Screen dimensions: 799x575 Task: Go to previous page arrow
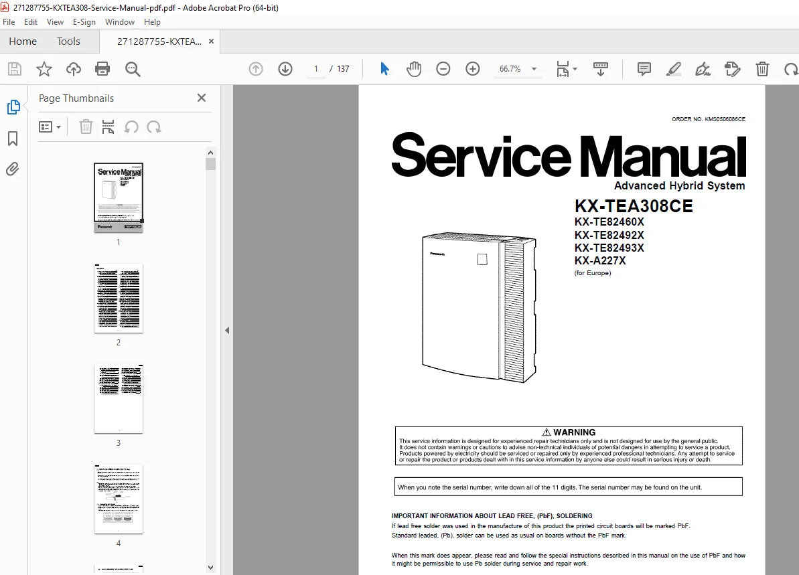[x=256, y=69]
